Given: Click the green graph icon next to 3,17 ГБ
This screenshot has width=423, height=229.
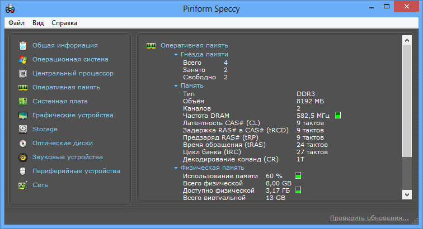Looking at the screenshot, I should coord(298,190).
